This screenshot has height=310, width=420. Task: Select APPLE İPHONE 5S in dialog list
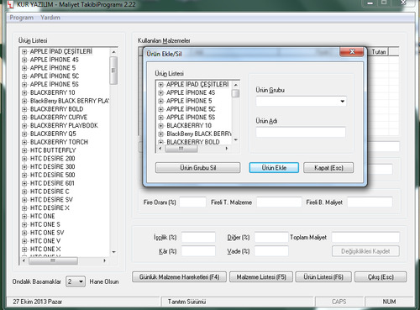coord(191,118)
